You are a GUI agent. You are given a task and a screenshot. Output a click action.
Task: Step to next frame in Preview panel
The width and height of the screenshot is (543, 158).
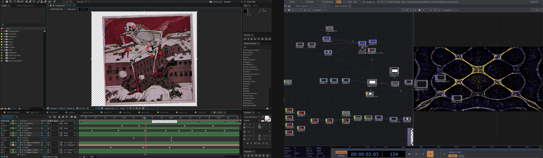255,39
